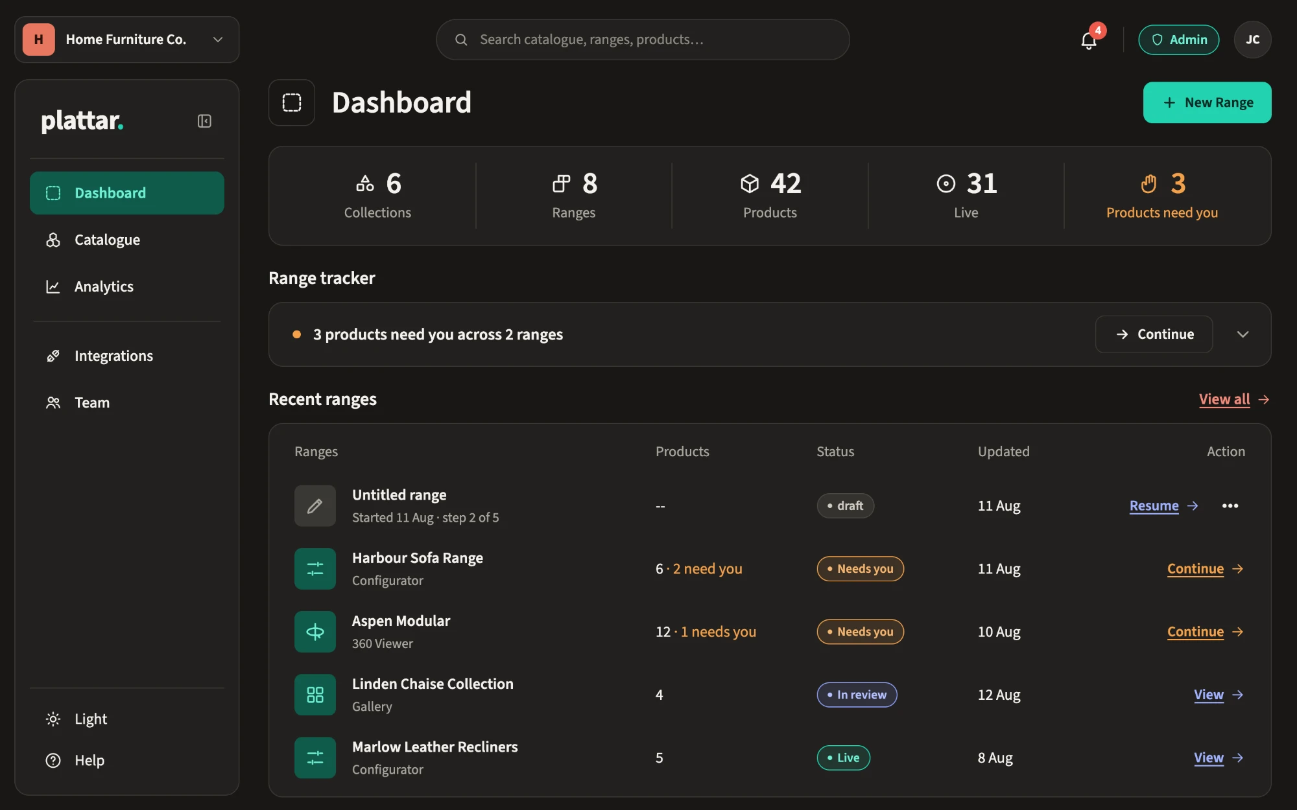Click the hand icon beside 3
The width and height of the screenshot is (1297, 810).
(x=1148, y=183)
